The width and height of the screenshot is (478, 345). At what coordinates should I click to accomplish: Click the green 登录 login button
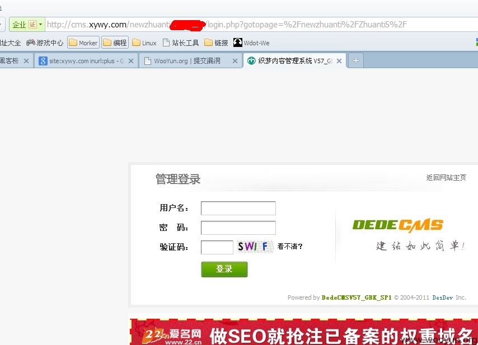pos(224,269)
